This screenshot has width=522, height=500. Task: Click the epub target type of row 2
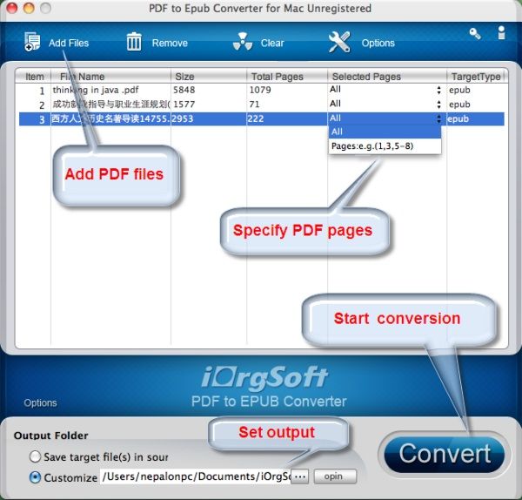coord(459,105)
